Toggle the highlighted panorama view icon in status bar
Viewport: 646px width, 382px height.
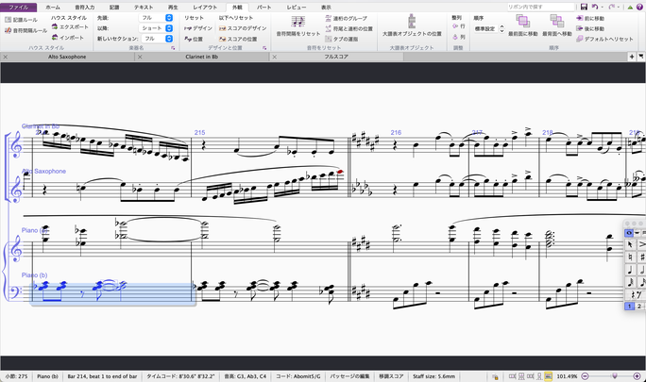tap(548, 376)
